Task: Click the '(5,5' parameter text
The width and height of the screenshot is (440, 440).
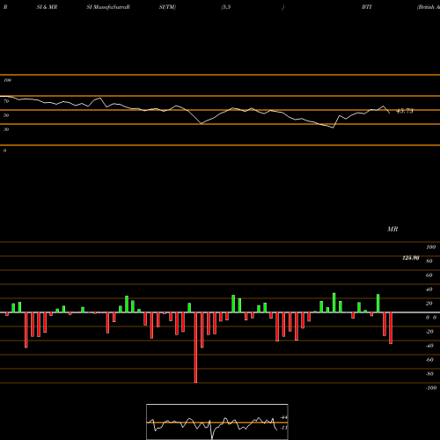Action: click(x=226, y=7)
